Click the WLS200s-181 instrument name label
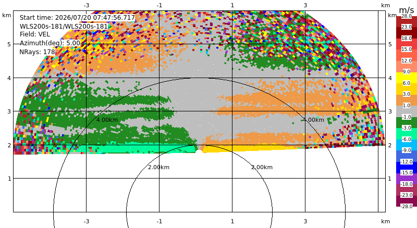The image size is (417, 228). [x=64, y=27]
